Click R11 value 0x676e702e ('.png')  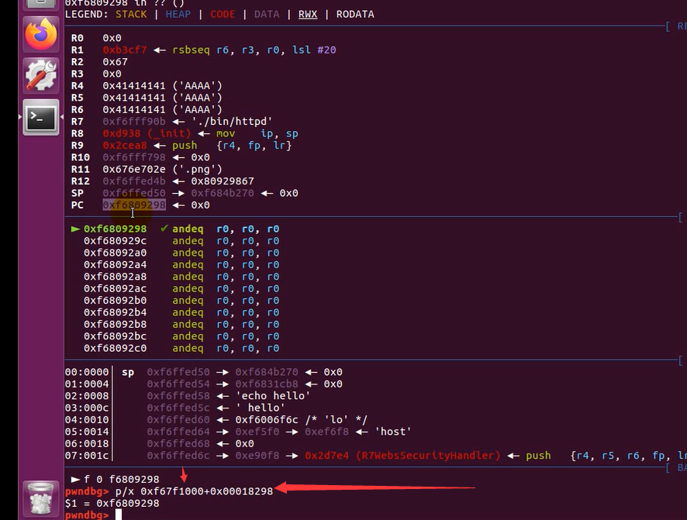coord(162,170)
